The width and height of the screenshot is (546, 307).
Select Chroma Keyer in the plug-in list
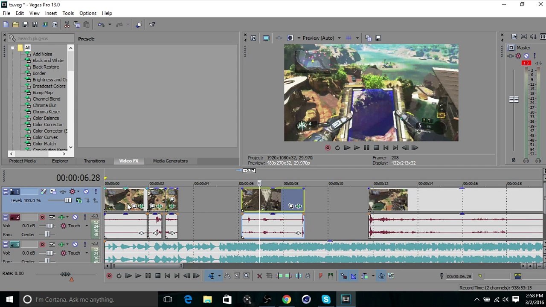tap(46, 112)
